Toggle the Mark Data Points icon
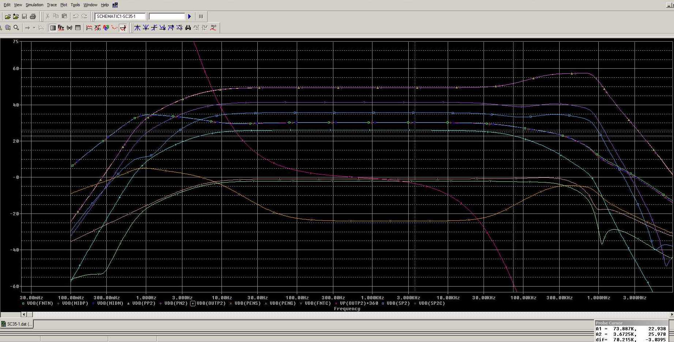 point(114,28)
